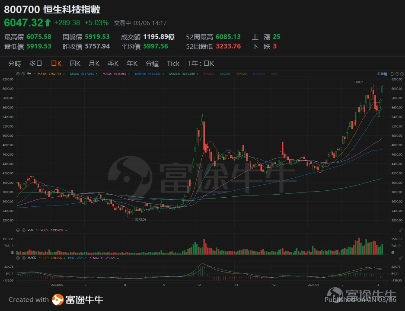The image size is (405, 311).
Task: Click the 最低價 5919.53 value
Action: (39, 46)
